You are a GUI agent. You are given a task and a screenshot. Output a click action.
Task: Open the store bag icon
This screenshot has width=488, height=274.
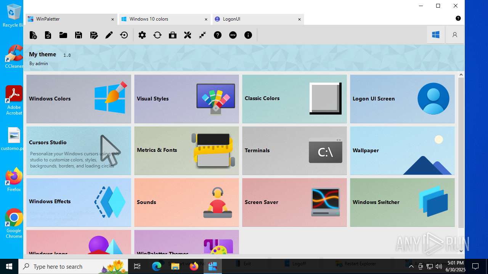(173, 35)
